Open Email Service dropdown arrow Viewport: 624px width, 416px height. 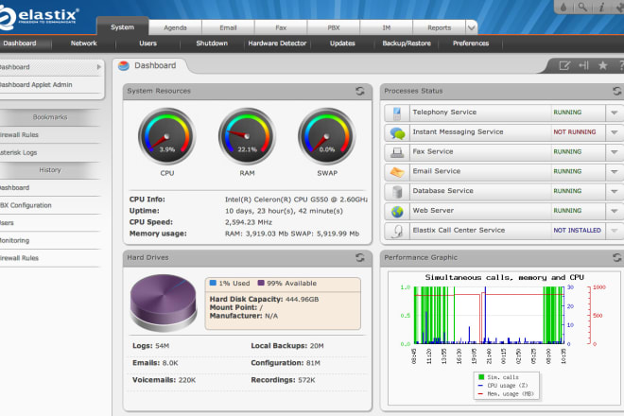click(x=614, y=171)
